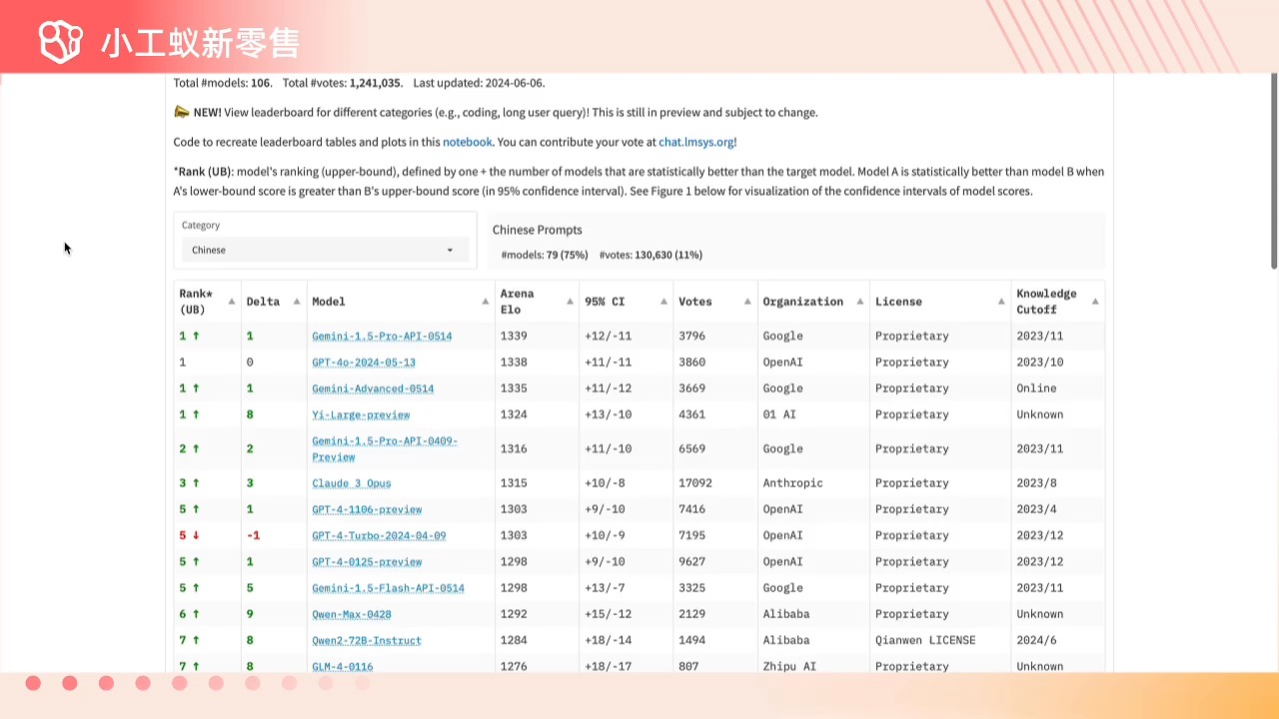Click the page vertical scrollbar thumb

1274,170
